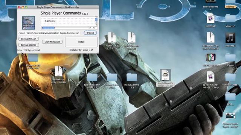This screenshot has height=135, width=241.
Task: Select the ModLoaderMp 1.8.1 folder
Action: [132, 77]
